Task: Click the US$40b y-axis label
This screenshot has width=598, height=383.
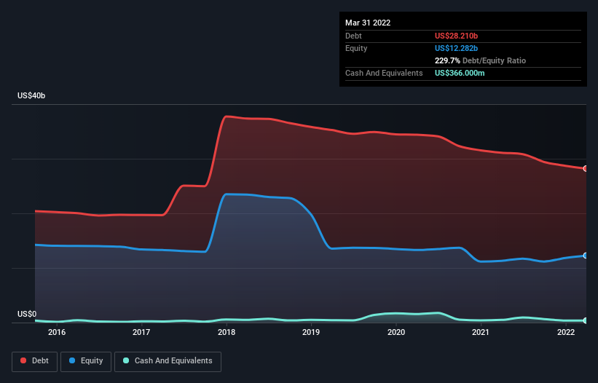Action: pyautogui.click(x=31, y=95)
